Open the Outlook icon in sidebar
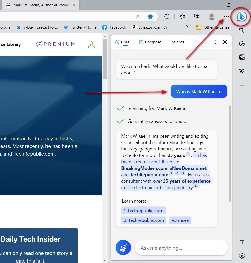The image size is (251, 263). coord(242,57)
